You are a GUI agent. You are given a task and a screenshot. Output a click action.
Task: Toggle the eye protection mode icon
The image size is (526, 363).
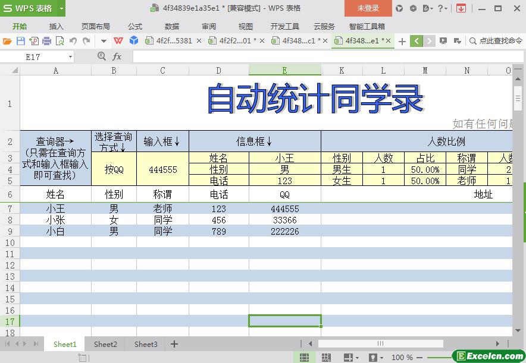click(374, 358)
